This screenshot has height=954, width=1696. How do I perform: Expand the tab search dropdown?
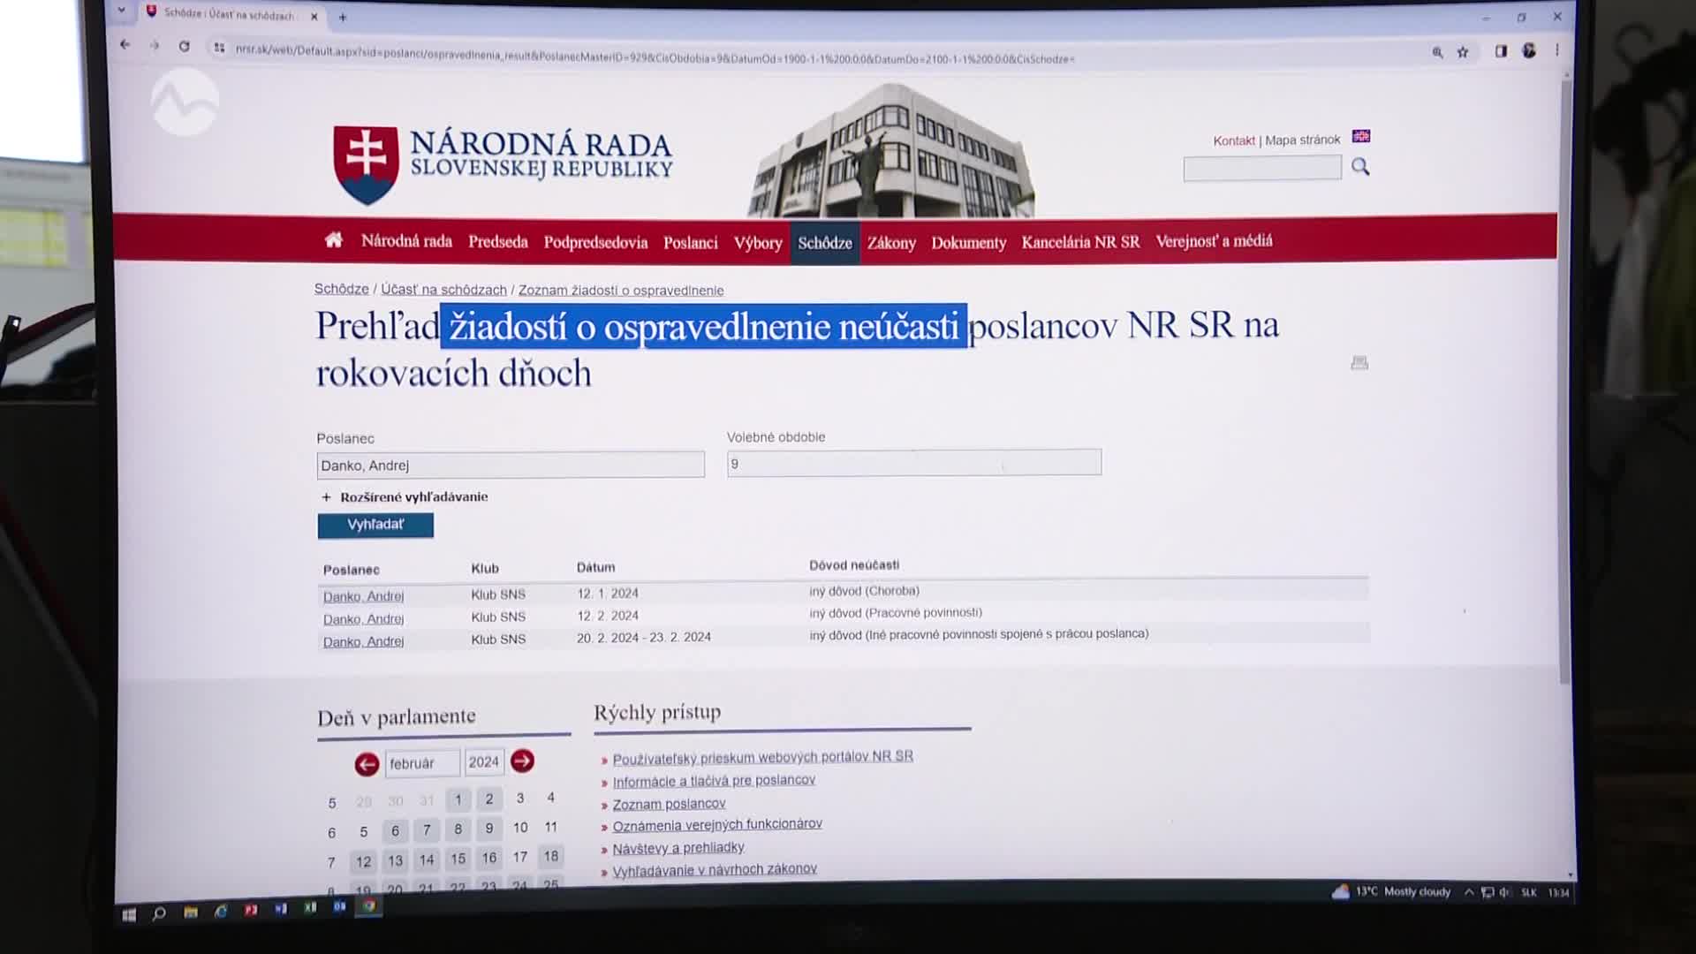pyautogui.click(x=121, y=11)
